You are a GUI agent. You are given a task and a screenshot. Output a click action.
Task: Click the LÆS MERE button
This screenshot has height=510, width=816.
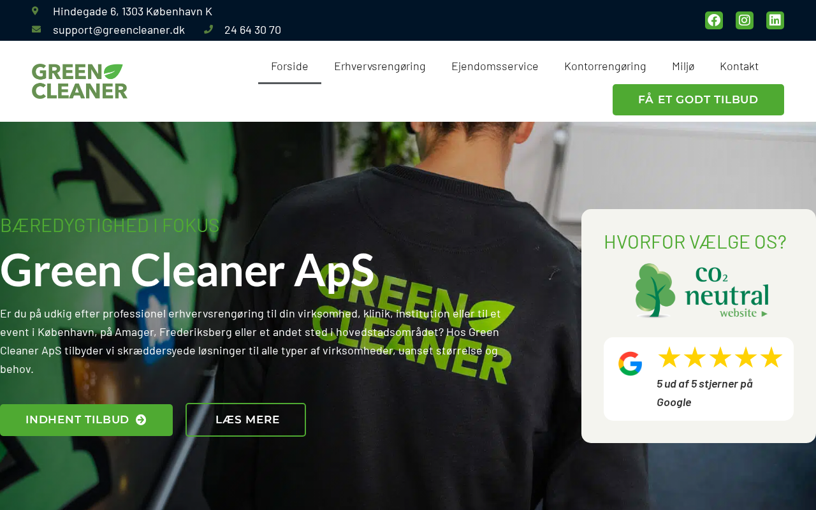(x=245, y=420)
